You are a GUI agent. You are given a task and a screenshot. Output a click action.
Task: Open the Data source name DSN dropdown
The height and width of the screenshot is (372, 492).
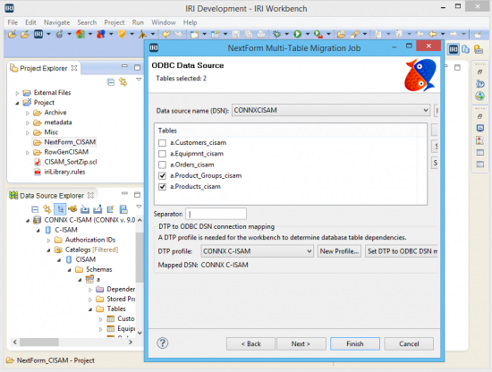(x=426, y=110)
